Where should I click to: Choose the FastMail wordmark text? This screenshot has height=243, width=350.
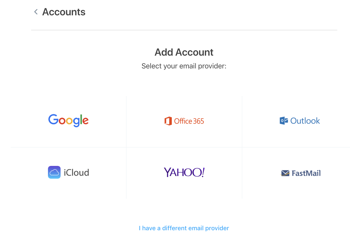(306, 173)
